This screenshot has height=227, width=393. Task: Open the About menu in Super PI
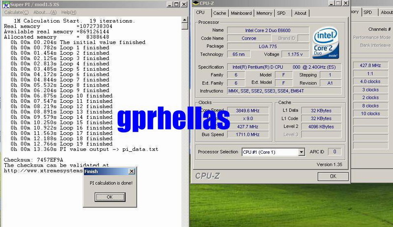(45, 12)
